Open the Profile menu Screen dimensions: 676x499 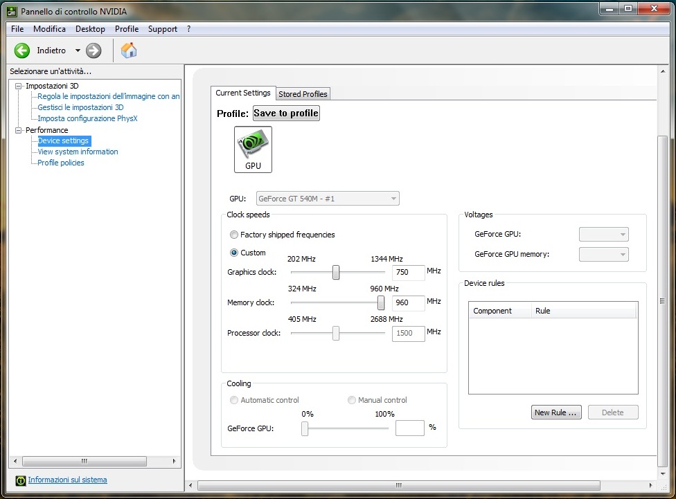coord(127,29)
